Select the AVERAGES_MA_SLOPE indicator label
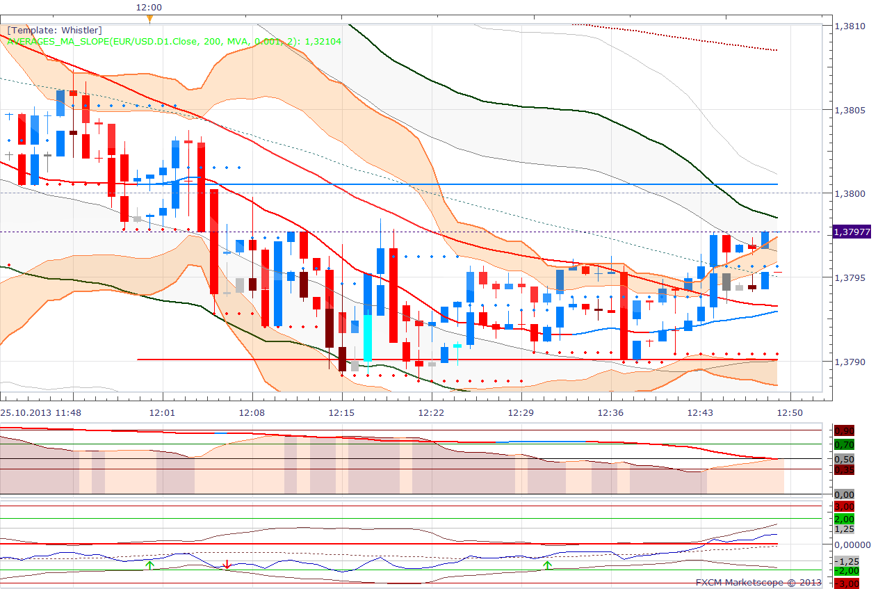 click(174, 41)
